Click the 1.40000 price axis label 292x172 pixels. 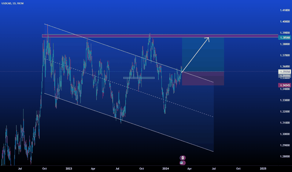285,22
